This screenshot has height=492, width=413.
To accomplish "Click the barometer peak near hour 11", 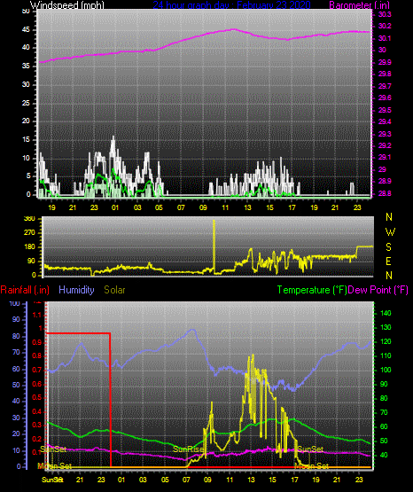I will click(233, 29).
